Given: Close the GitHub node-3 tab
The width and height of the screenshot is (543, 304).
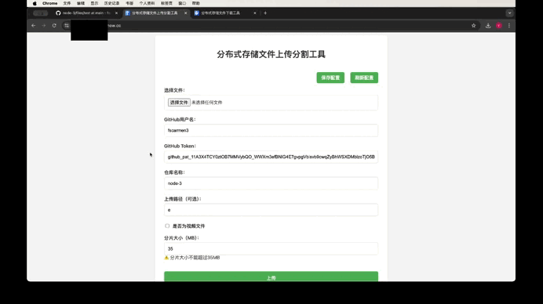Looking at the screenshot, I should pos(116,13).
